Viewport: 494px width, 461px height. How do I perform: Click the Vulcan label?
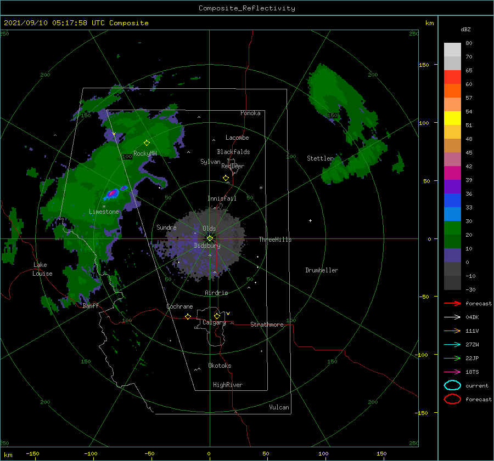(279, 407)
